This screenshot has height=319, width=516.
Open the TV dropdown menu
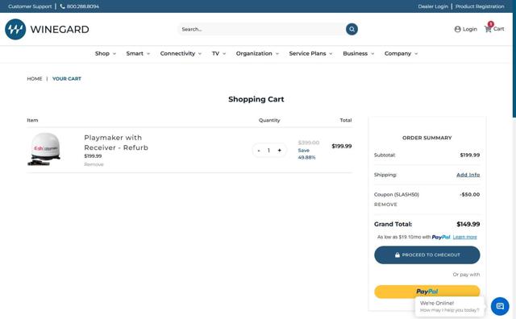pos(218,53)
